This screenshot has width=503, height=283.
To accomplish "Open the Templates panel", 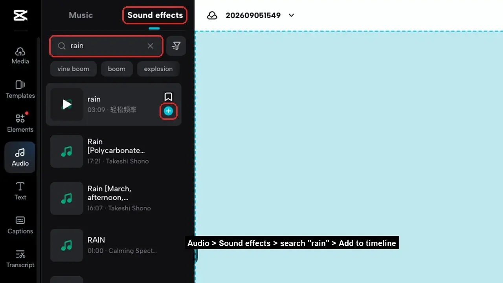I will pos(20,90).
